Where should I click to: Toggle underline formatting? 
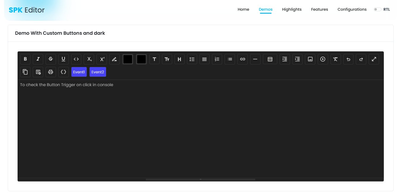[63, 59]
